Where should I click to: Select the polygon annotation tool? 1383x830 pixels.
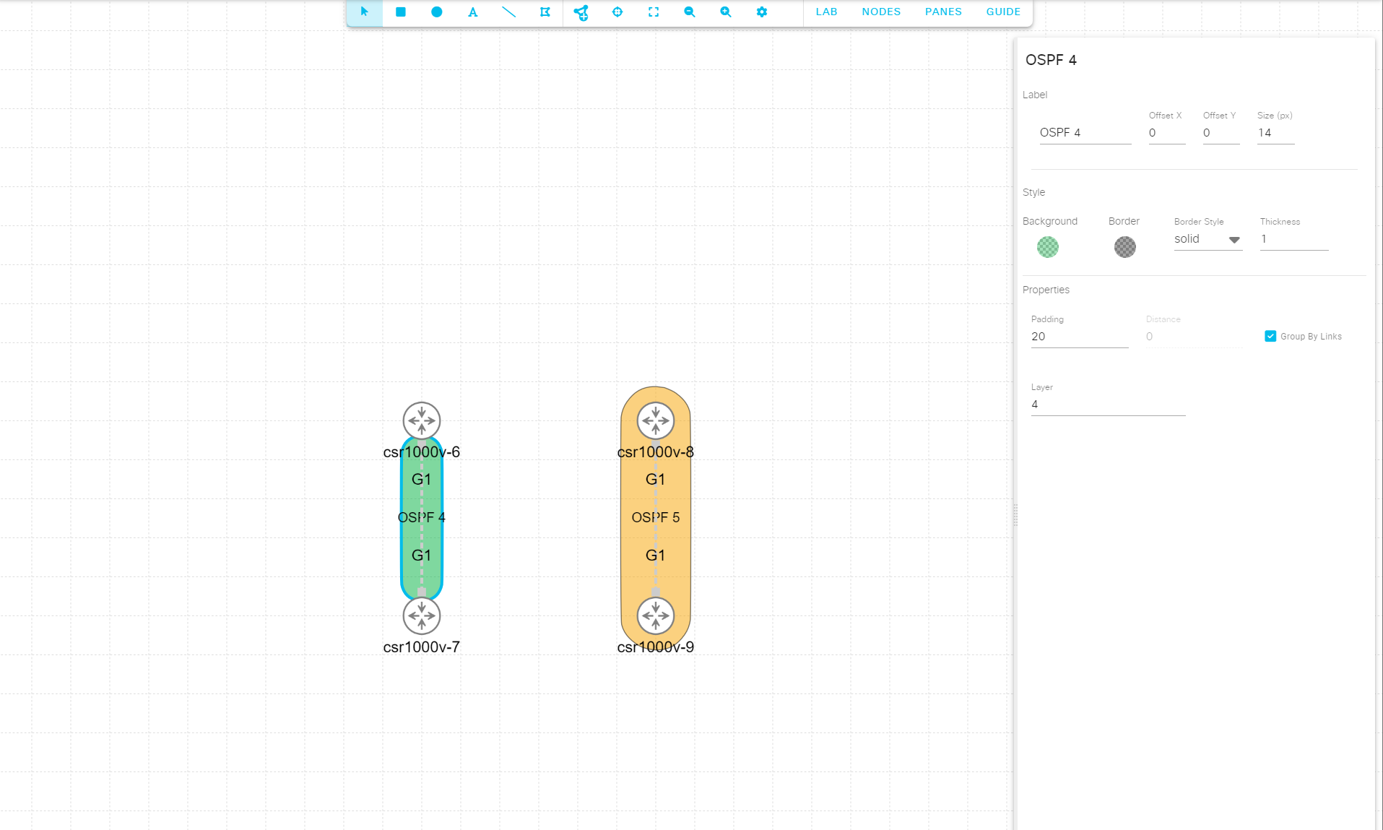[x=545, y=12]
